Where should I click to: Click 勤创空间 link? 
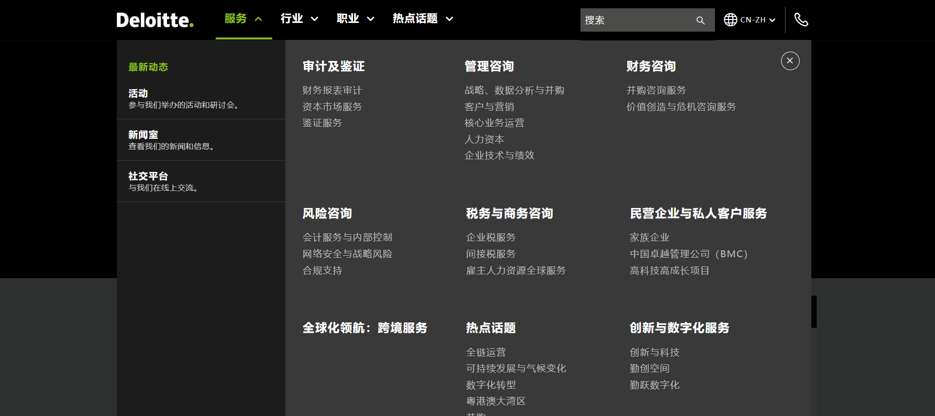click(650, 369)
